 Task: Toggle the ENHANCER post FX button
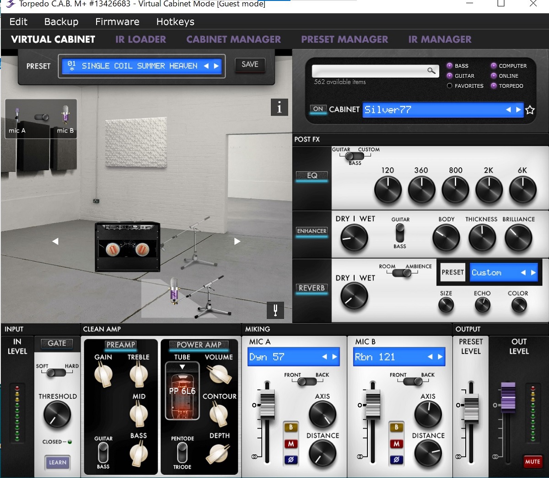pyautogui.click(x=312, y=231)
